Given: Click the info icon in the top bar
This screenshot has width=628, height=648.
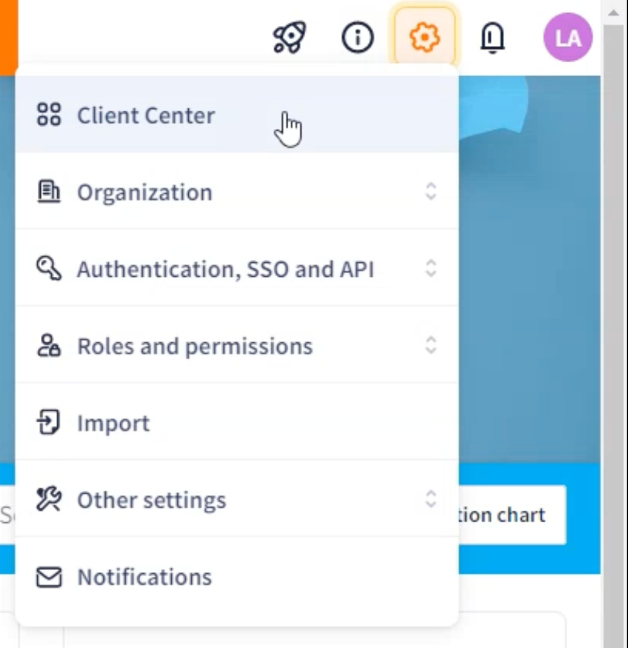Looking at the screenshot, I should [x=357, y=38].
